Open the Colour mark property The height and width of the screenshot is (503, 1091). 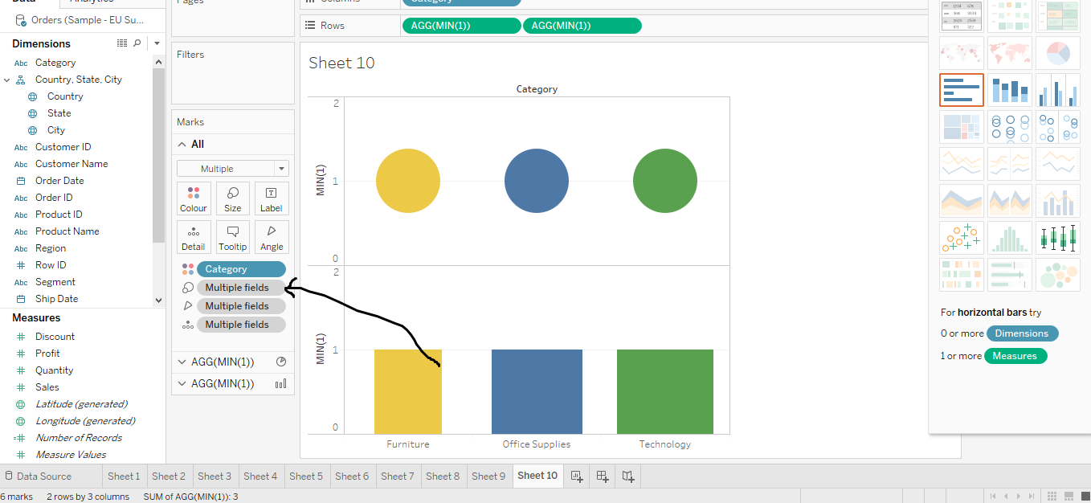point(194,198)
